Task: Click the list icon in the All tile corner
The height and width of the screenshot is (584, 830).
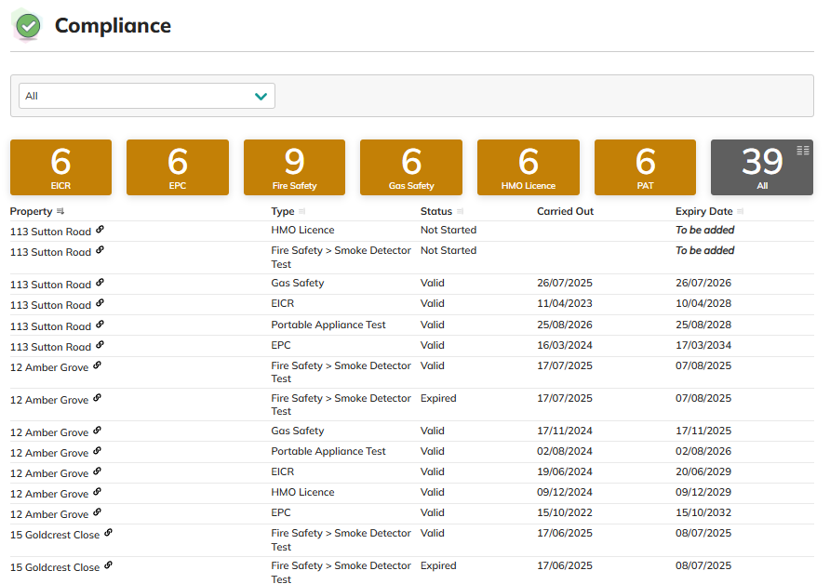Action: (803, 151)
